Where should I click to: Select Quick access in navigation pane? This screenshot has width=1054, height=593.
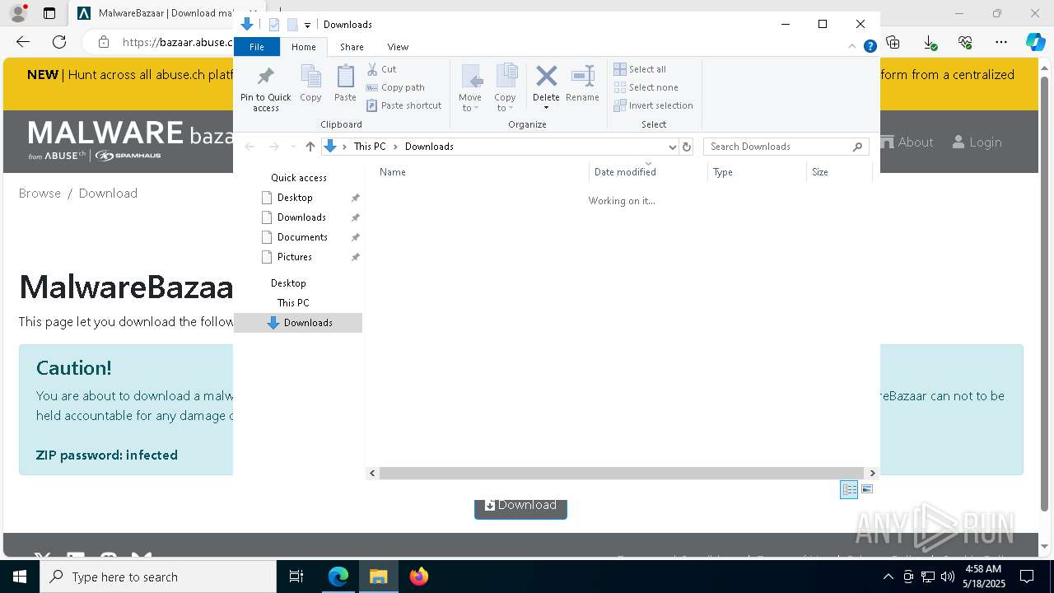click(x=298, y=178)
